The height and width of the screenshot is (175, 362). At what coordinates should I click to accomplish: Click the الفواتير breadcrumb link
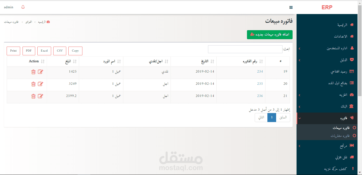tap(29, 22)
